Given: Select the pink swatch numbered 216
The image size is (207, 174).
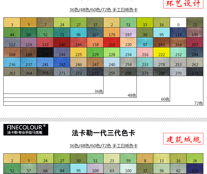Looking at the screenshot, I should (x=145, y=52).
